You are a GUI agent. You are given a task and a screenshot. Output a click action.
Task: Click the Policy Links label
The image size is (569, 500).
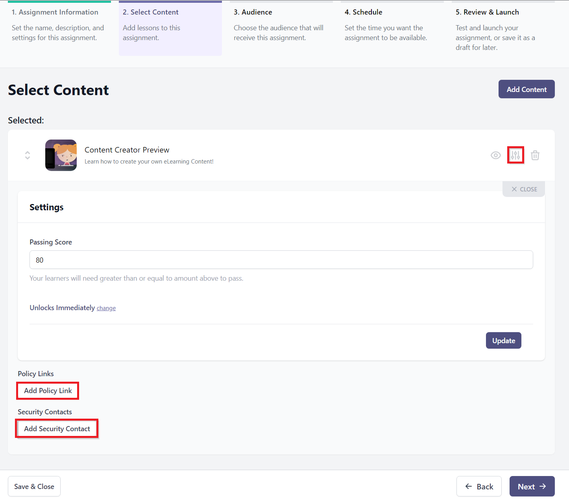(36, 374)
